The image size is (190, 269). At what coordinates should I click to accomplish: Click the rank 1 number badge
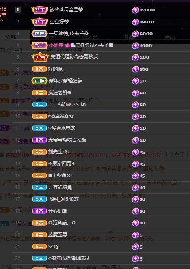18,9
